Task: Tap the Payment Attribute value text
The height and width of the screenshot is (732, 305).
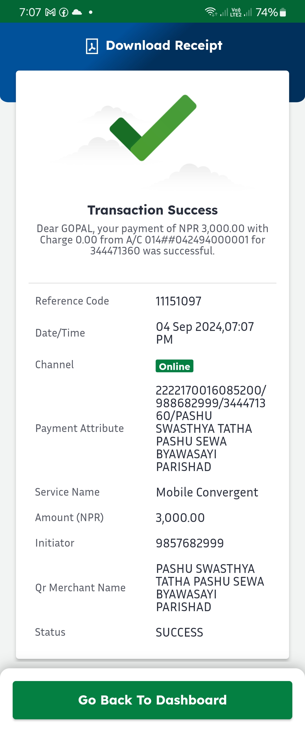Action: (x=211, y=428)
